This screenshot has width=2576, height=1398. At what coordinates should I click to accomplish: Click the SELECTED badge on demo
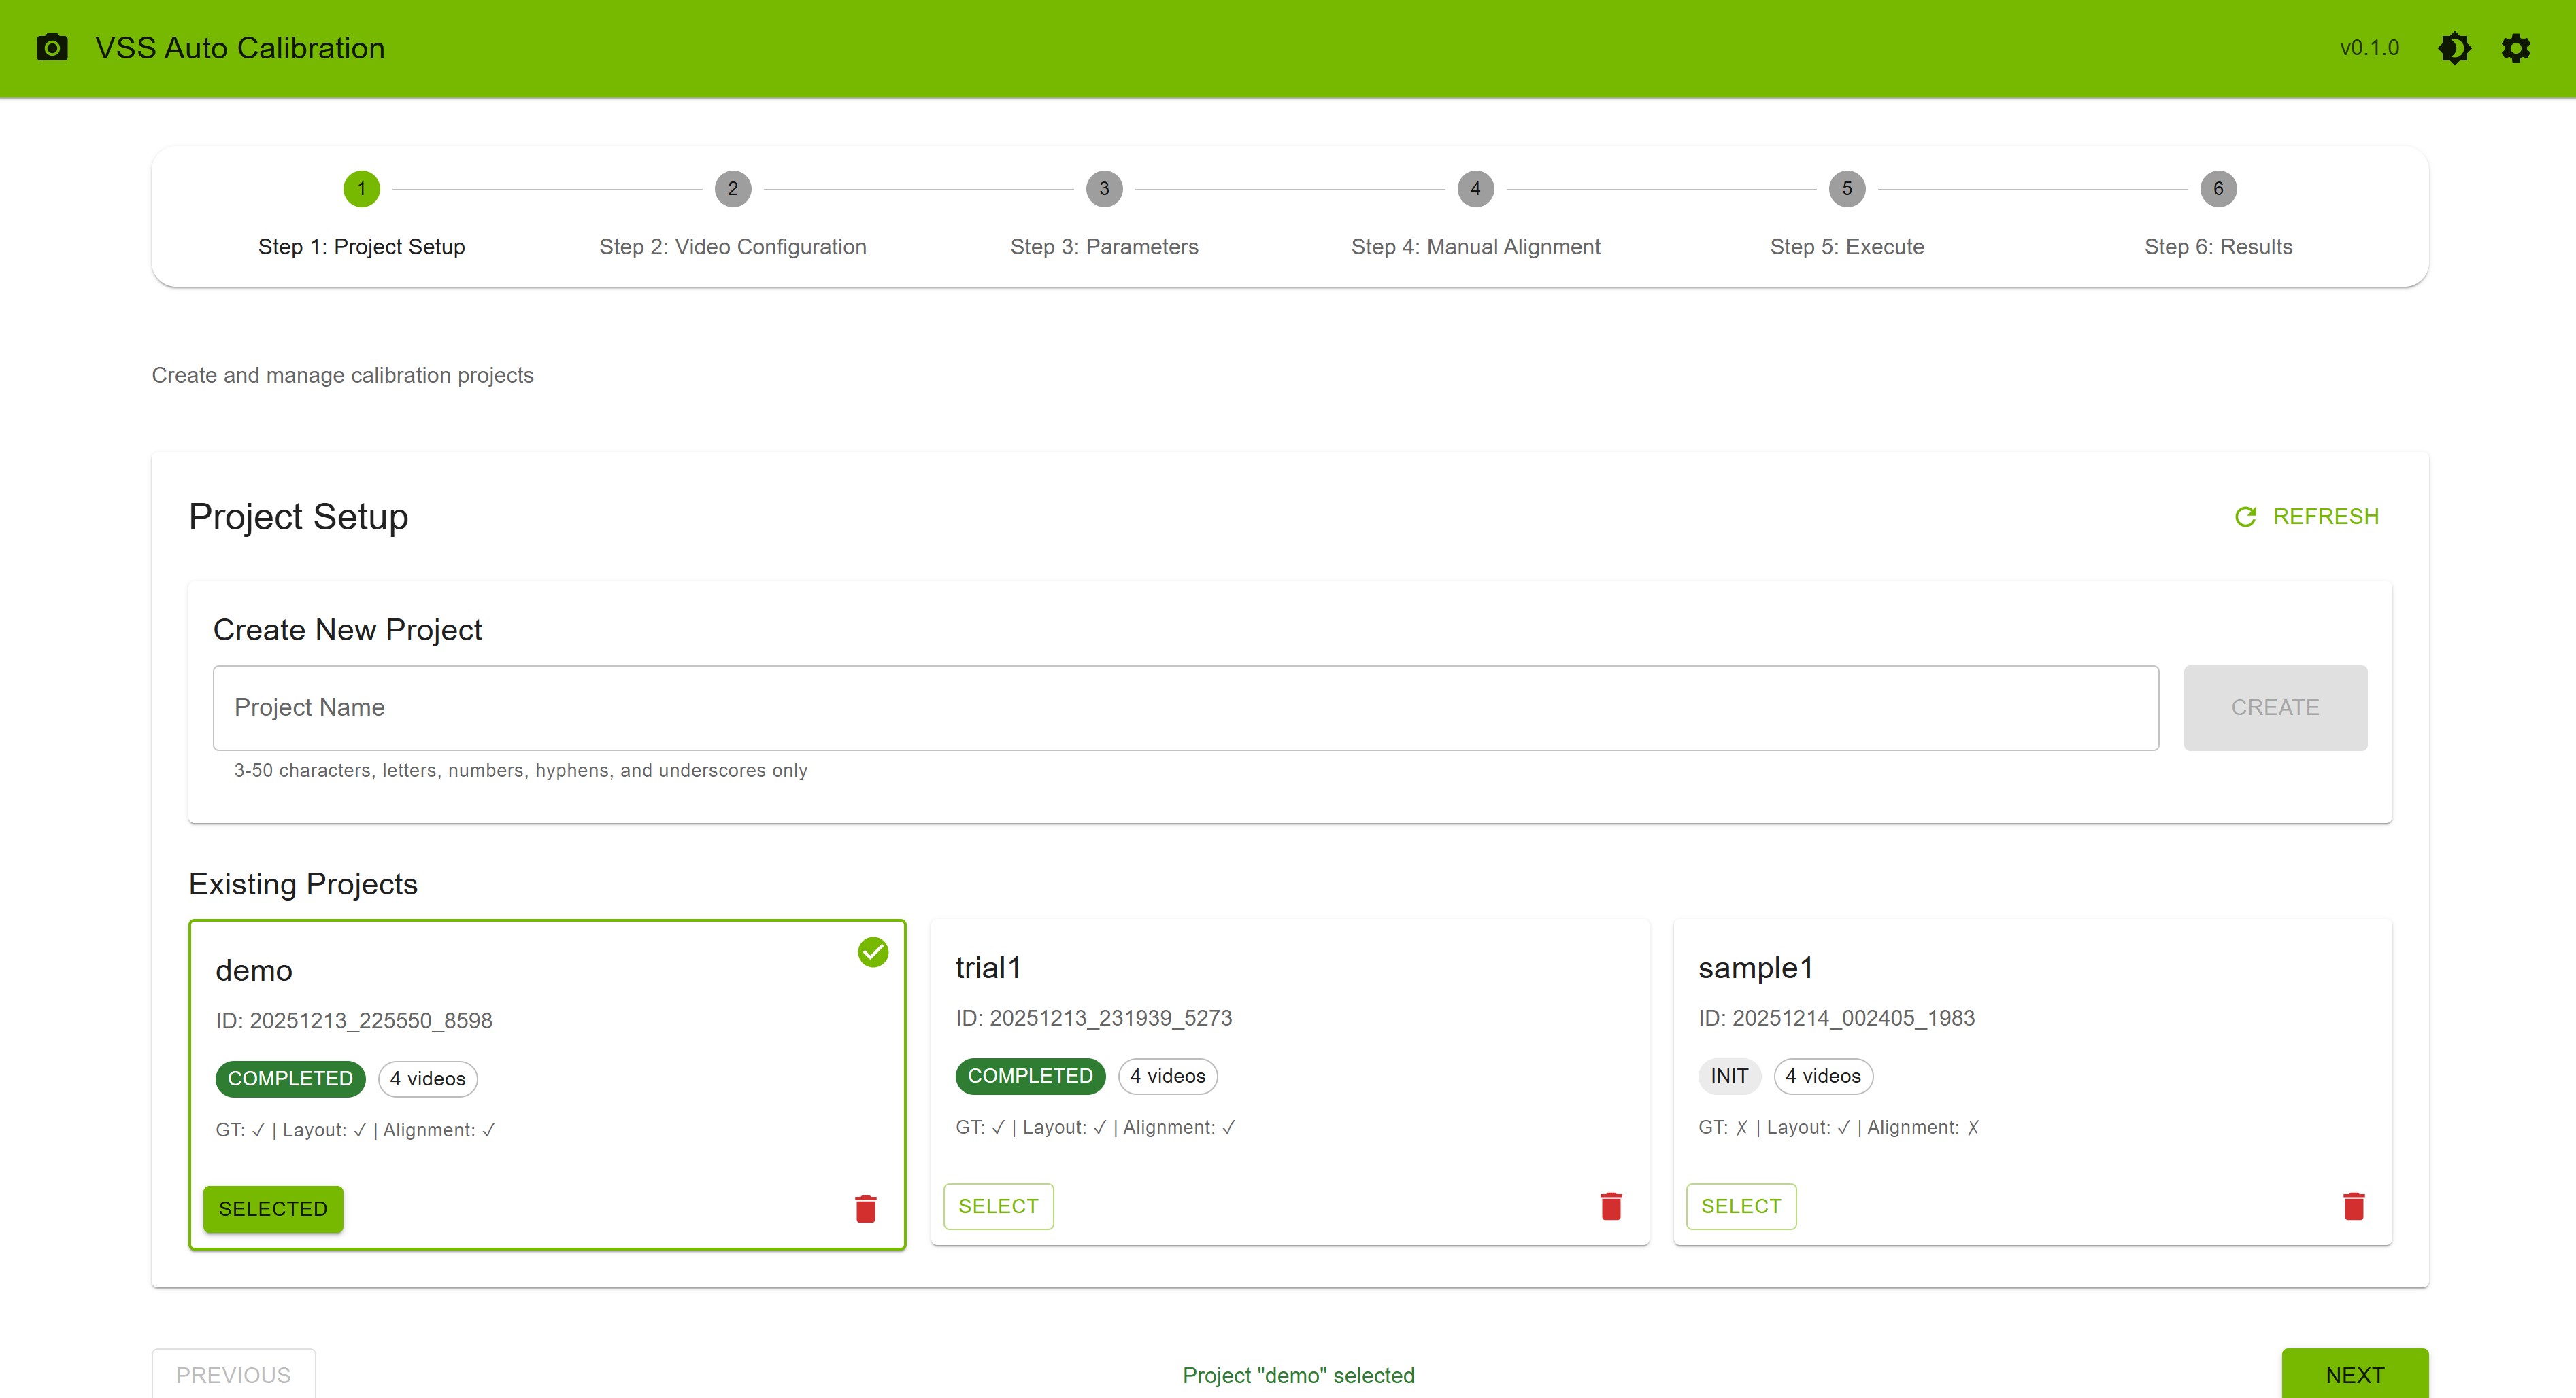click(x=272, y=1208)
